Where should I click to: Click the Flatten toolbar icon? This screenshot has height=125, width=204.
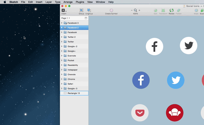point(179,10)
